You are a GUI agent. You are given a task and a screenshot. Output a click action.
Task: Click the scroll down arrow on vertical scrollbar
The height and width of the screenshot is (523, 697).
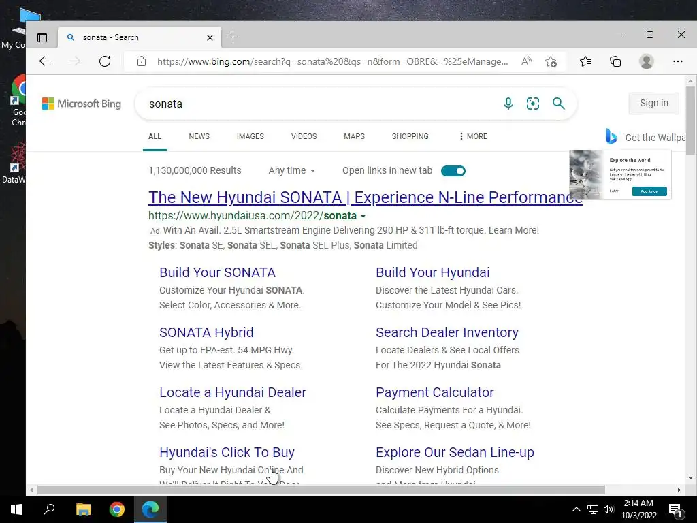[690, 478]
